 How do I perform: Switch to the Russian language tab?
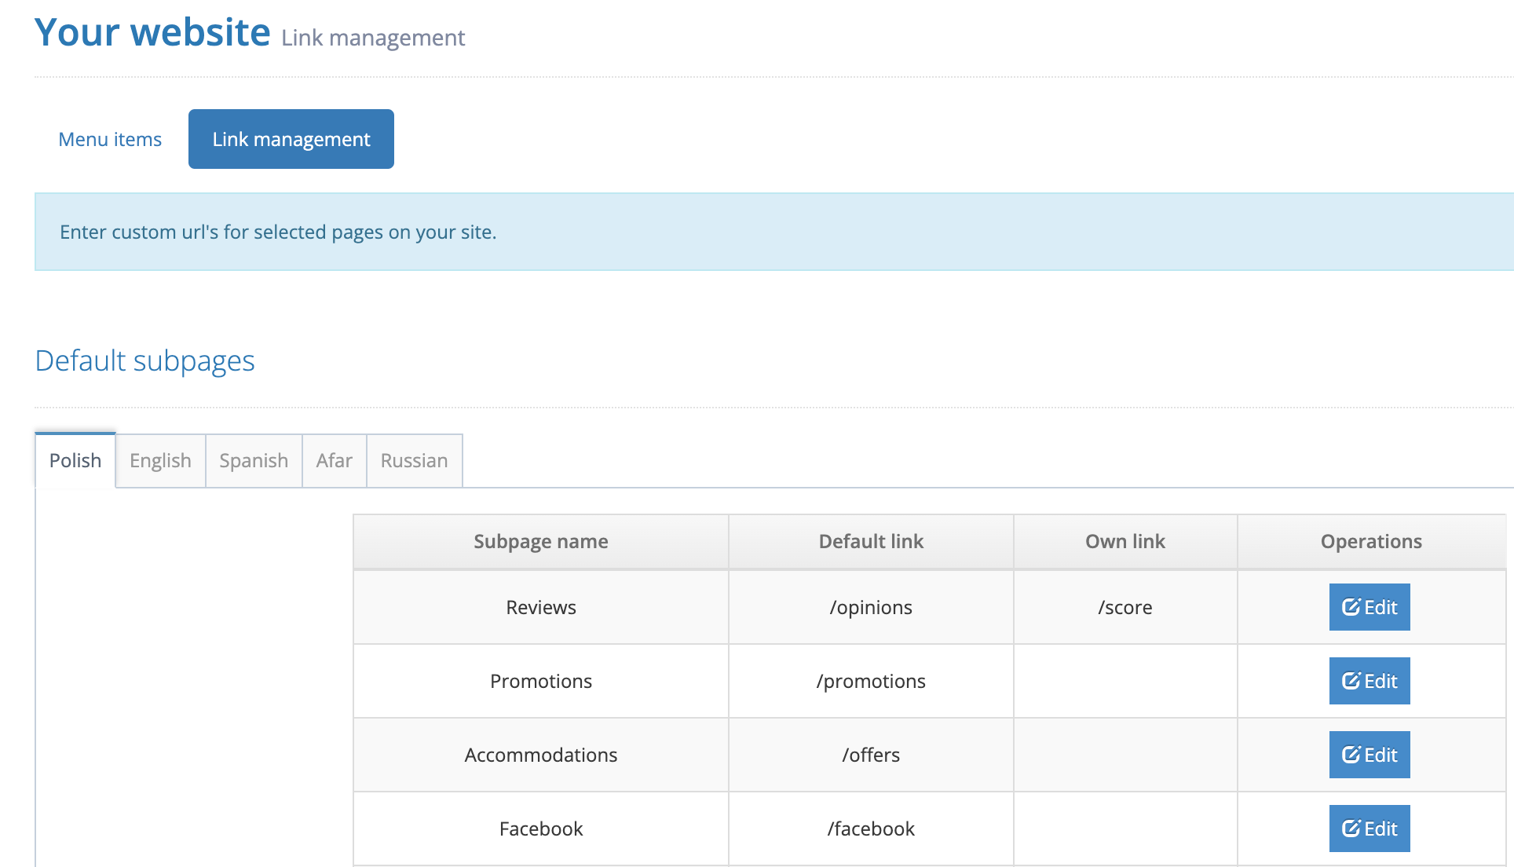click(414, 460)
